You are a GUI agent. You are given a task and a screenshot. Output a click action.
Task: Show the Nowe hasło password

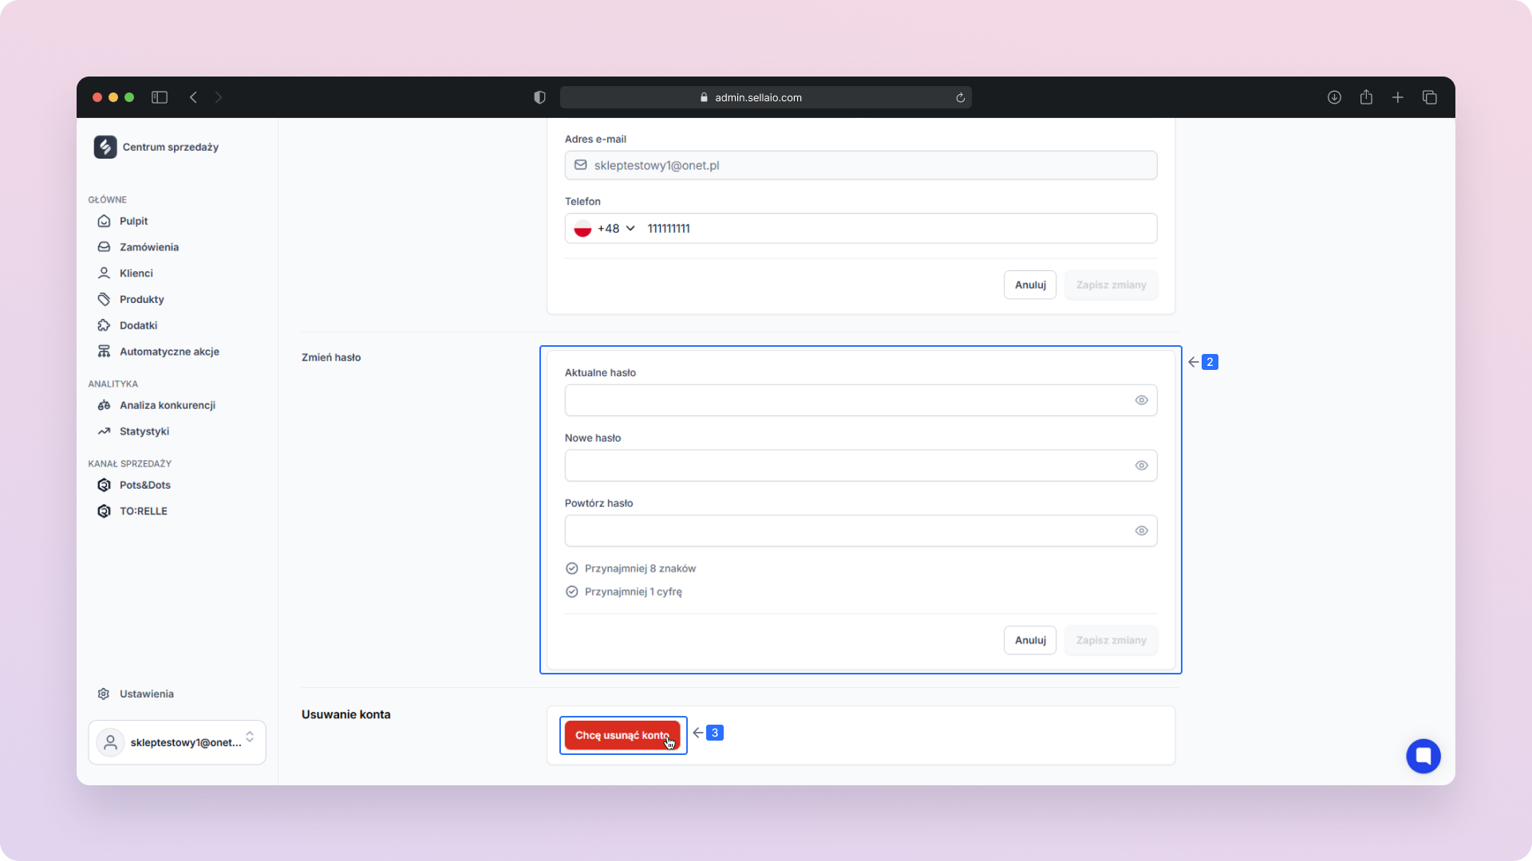pos(1141,466)
